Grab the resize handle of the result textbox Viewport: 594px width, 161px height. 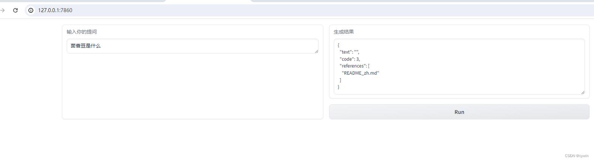tap(583, 92)
